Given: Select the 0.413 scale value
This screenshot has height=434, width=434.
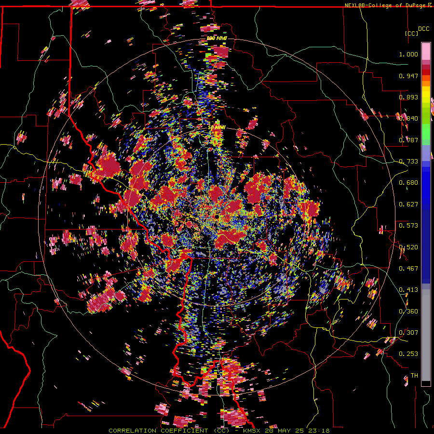Looking at the screenshot, I should click(x=408, y=290).
